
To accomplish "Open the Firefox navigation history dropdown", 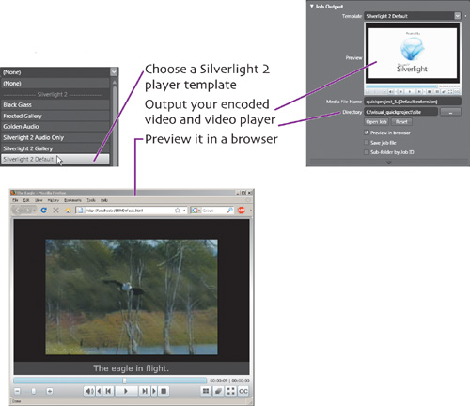I will pos(34,211).
